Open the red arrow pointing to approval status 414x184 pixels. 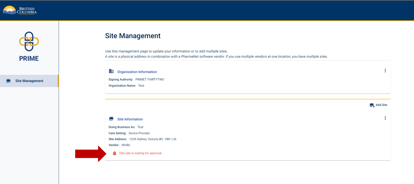(89, 153)
